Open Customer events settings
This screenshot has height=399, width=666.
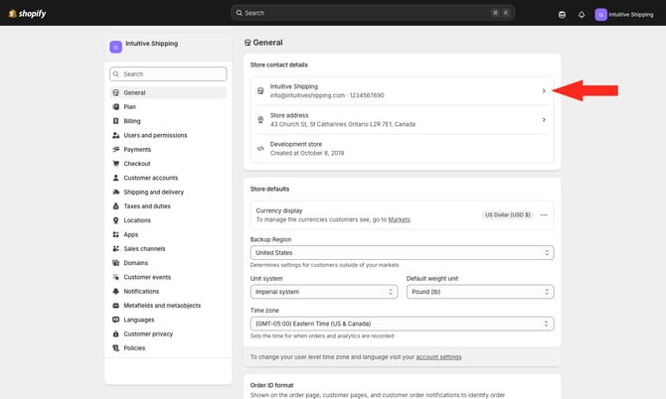pyautogui.click(x=168, y=277)
